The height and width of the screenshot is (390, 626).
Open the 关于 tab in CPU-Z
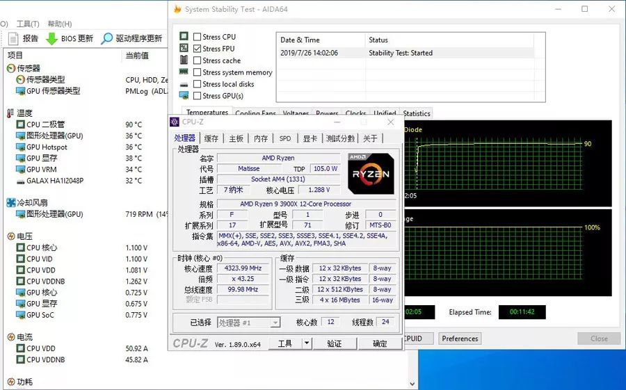tap(370, 138)
